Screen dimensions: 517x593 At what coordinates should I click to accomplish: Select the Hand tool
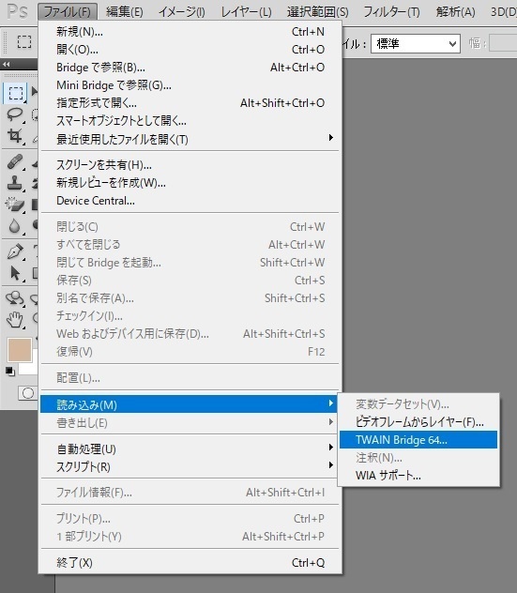(x=15, y=320)
